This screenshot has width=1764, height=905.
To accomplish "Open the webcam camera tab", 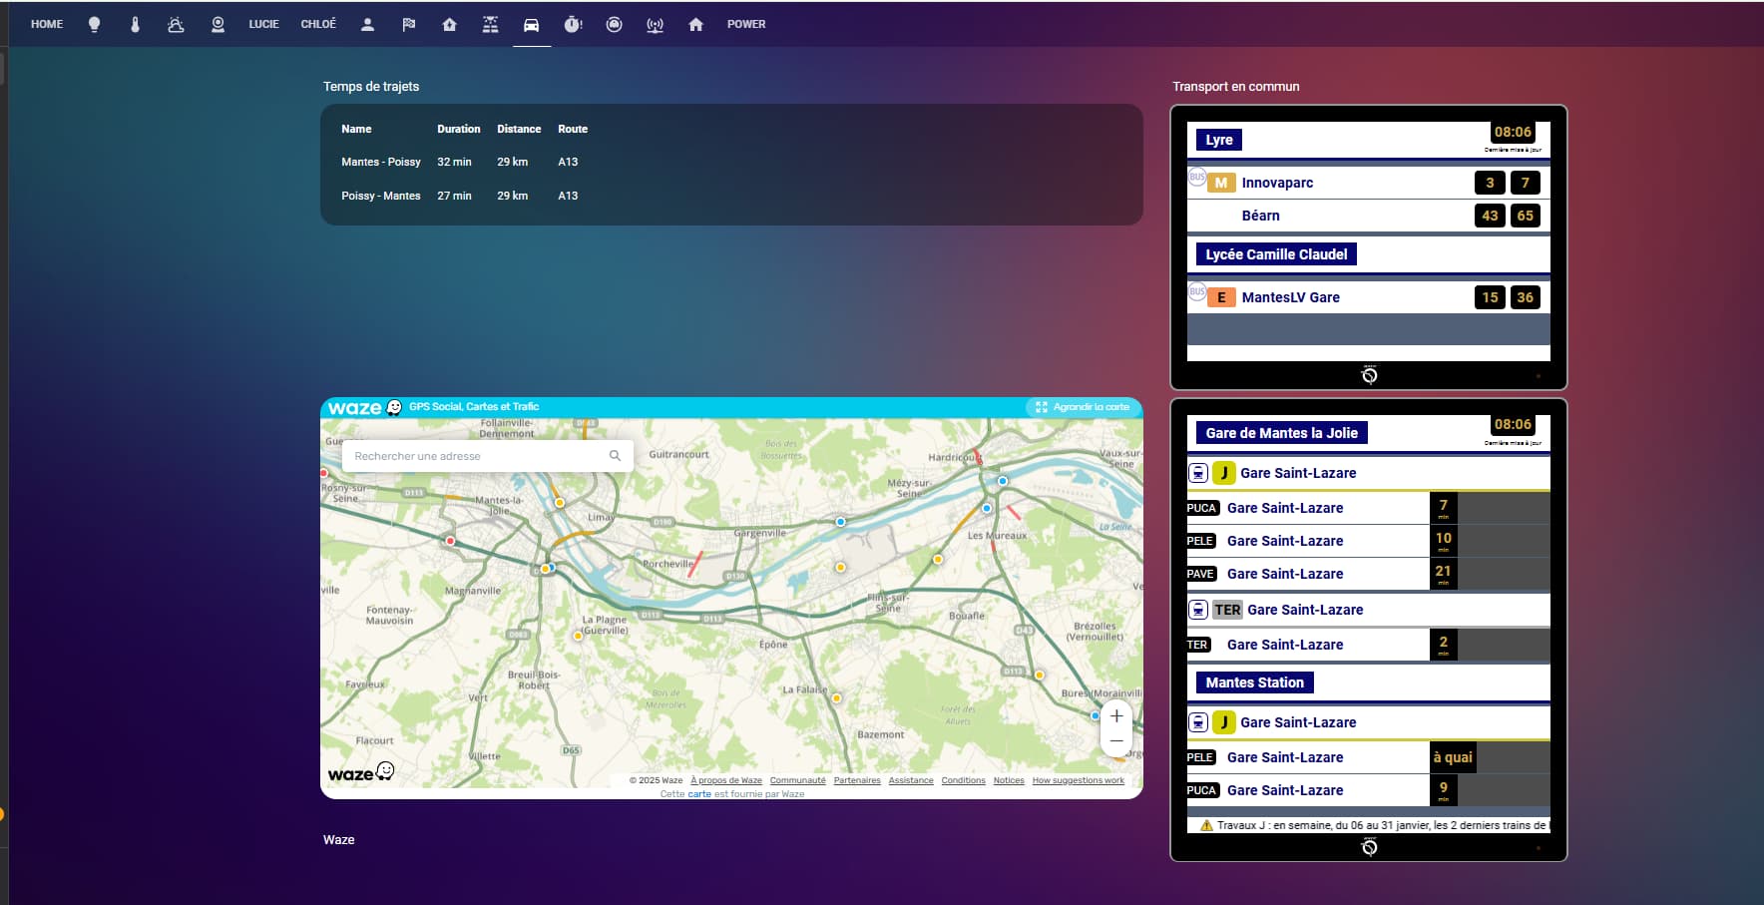I will (218, 24).
